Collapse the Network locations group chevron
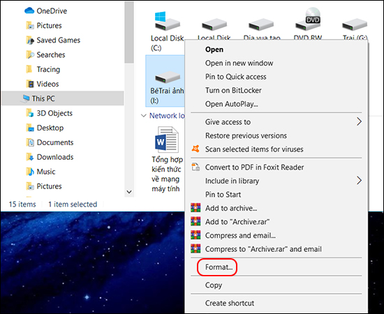Screen dimensions: 384x314 click(x=144, y=116)
